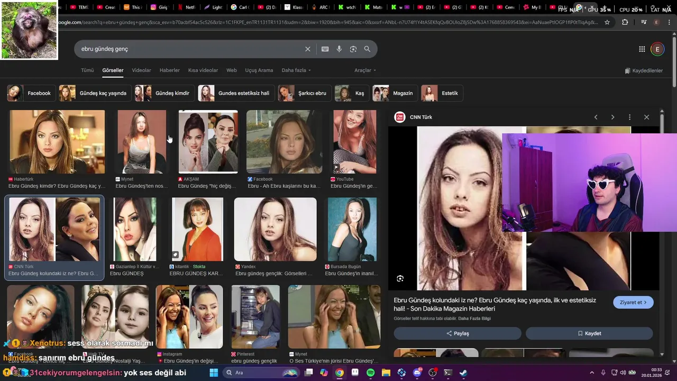Open the Chrome extensions menu
This screenshot has height=381, width=677.
(625, 22)
